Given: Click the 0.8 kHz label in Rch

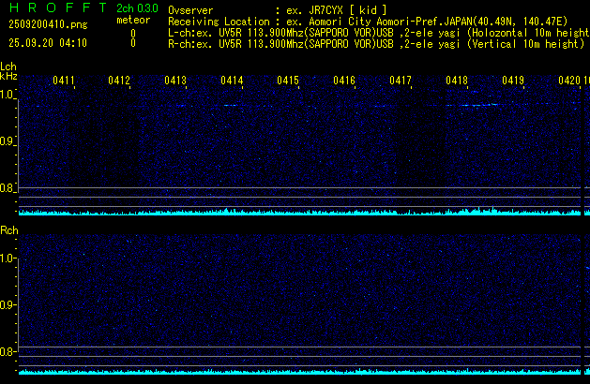Looking at the screenshot, I should coord(8,351).
